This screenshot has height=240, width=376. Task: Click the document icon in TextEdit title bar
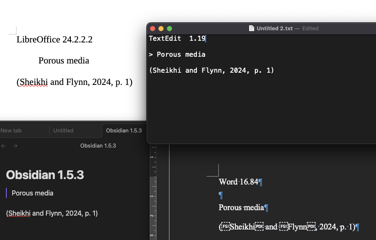point(252,29)
